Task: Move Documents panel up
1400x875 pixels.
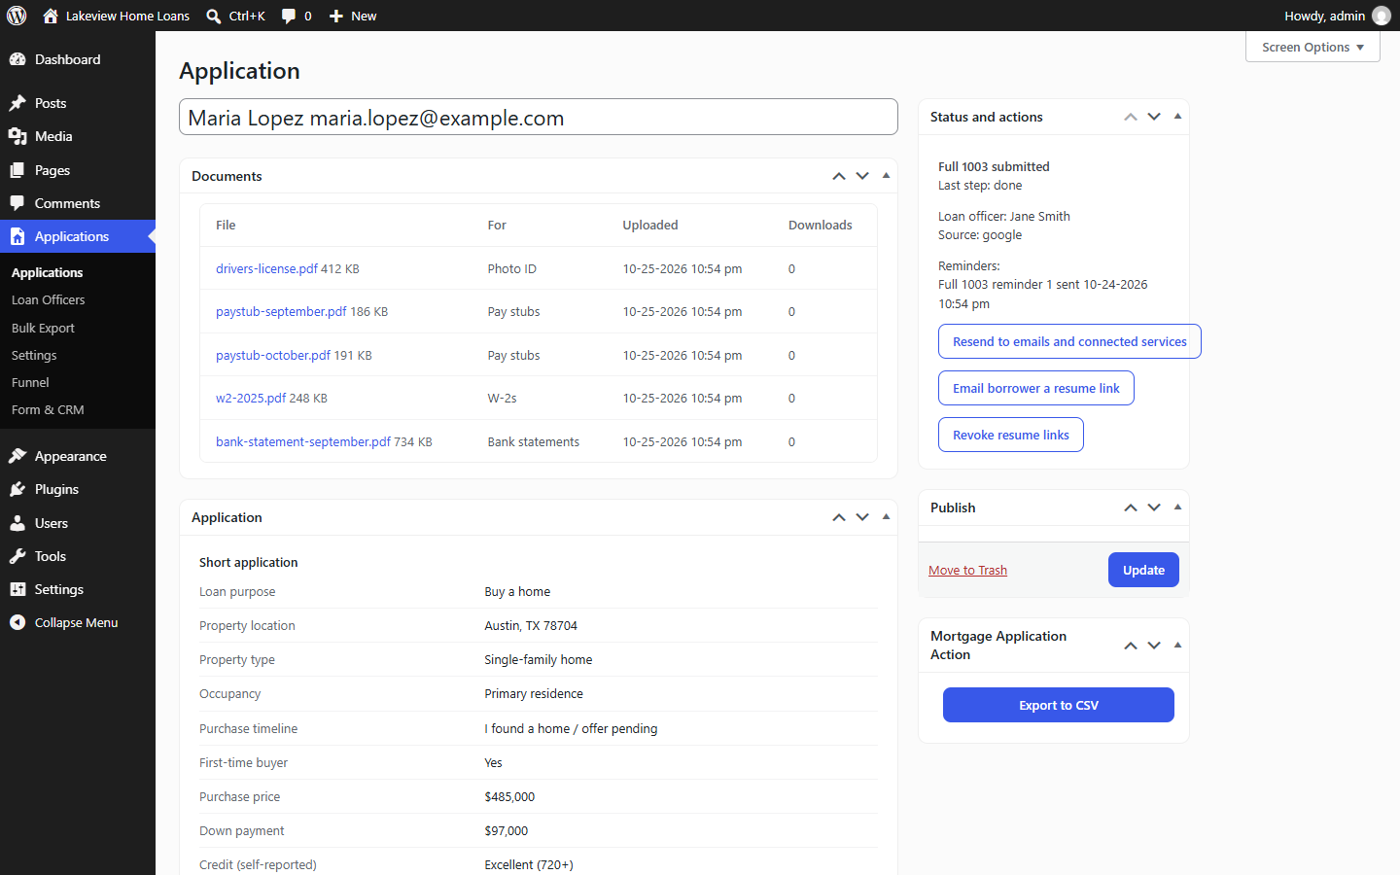Action: pos(839,176)
